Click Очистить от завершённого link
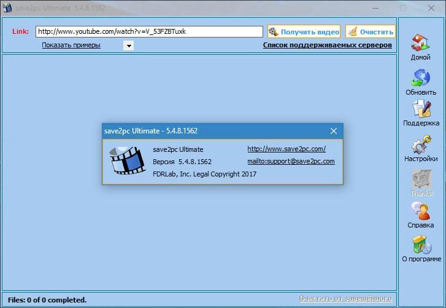This screenshot has width=446, height=308. coord(345,298)
